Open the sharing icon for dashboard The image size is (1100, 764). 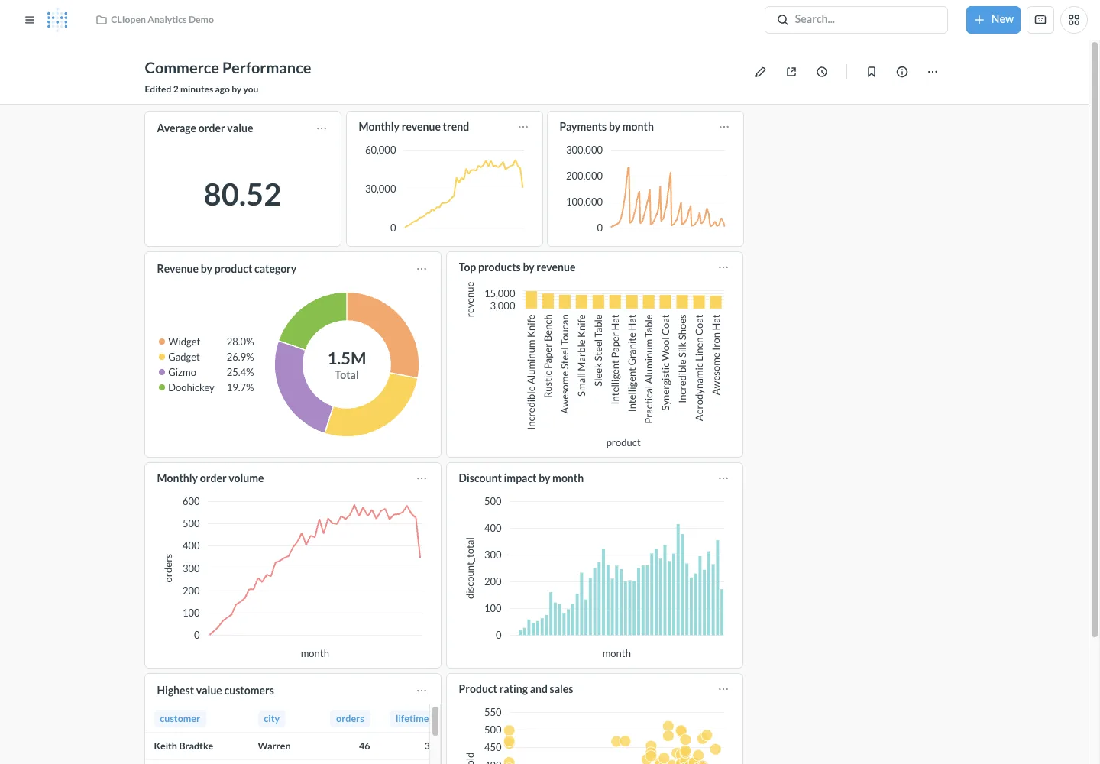click(x=791, y=72)
